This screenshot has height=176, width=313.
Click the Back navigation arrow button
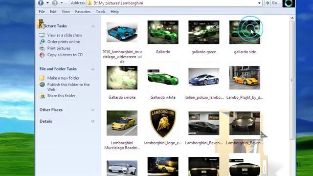[x=41, y=3]
